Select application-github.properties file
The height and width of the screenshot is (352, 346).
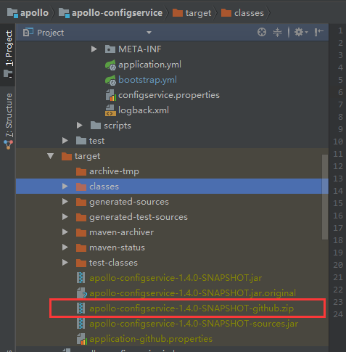[x=151, y=339]
